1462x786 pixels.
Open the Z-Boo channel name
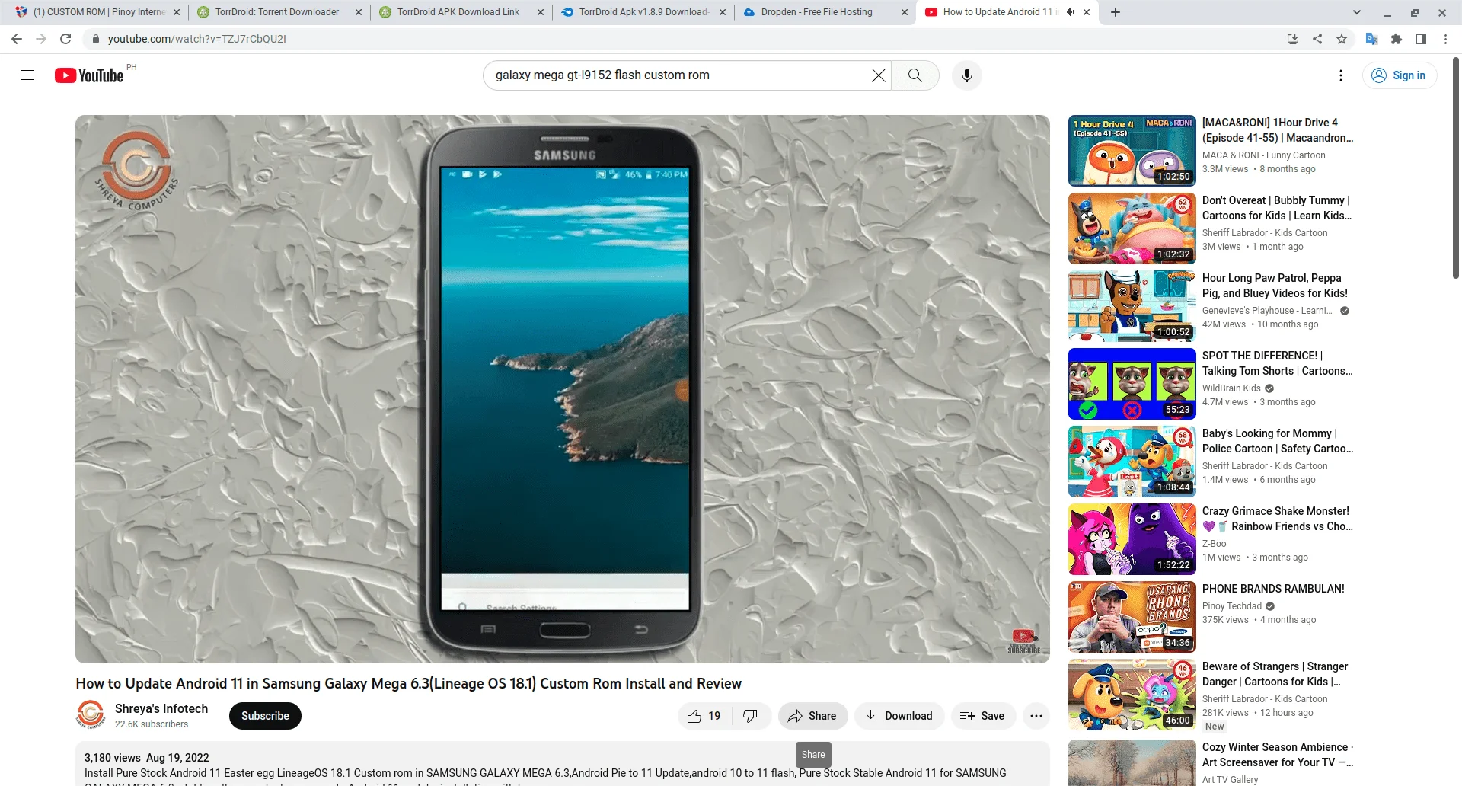[1214, 544]
